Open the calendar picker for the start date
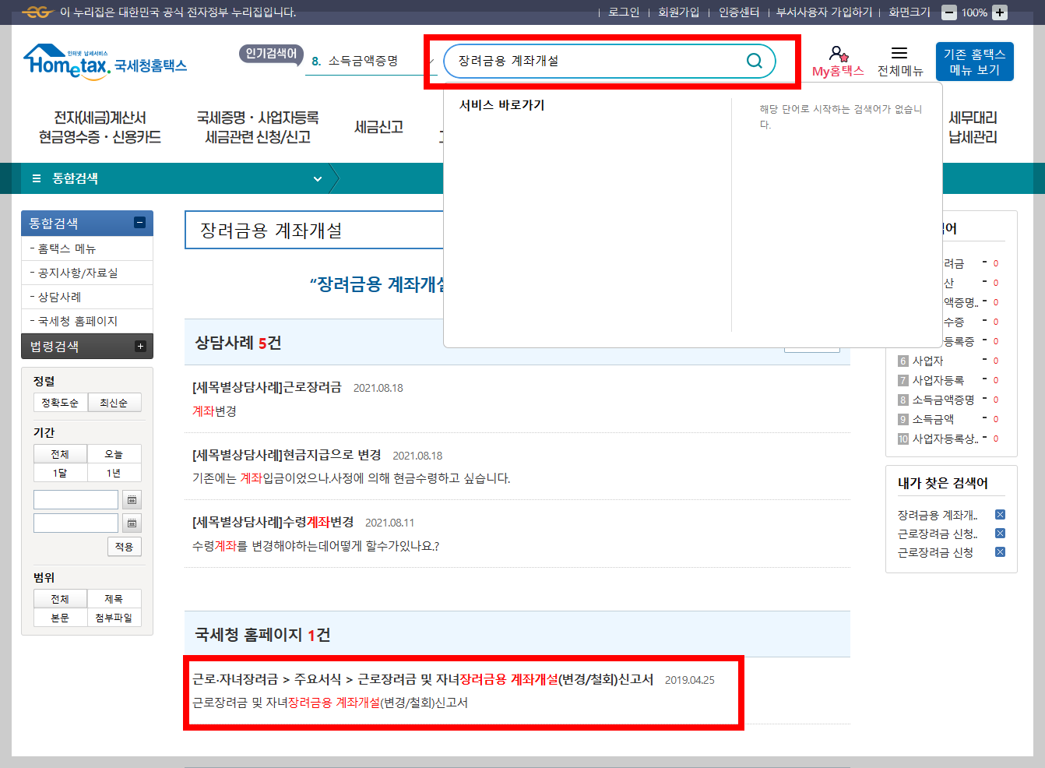This screenshot has height=768, width=1045. [132, 499]
